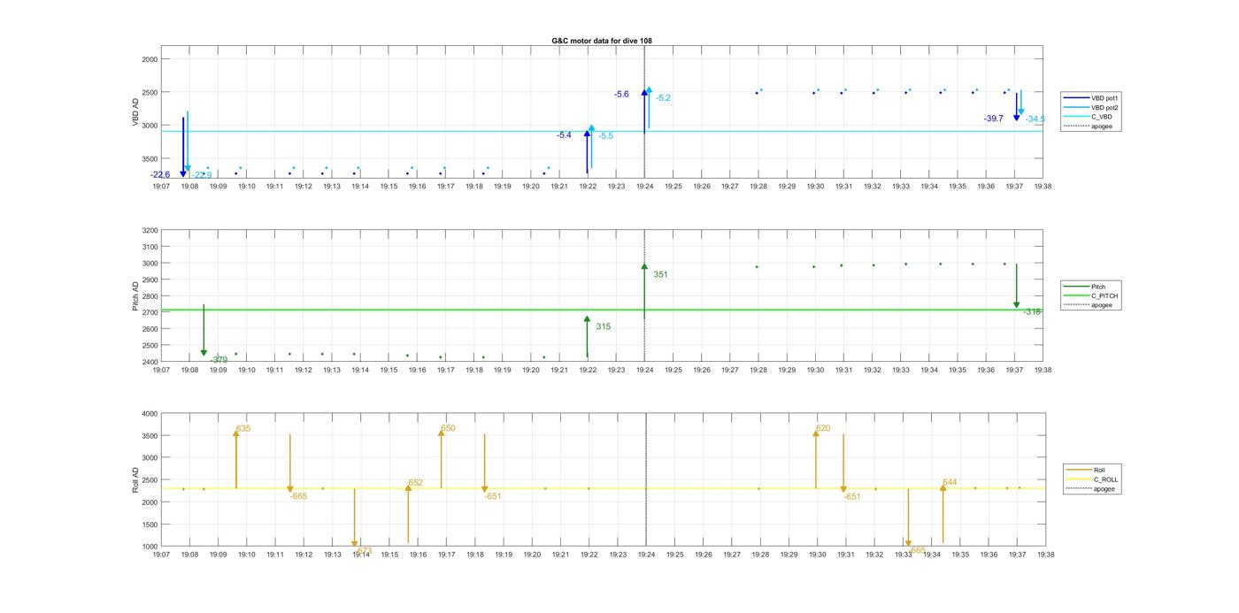Click the green pitch arrow labeled 351
Screen dimensions: 1239x613
(x=644, y=291)
